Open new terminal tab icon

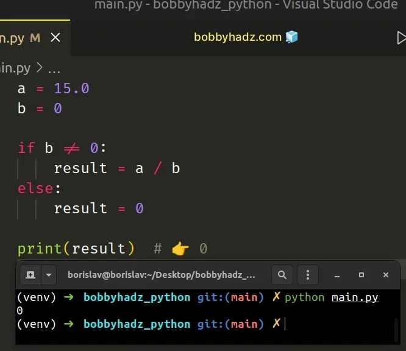(30, 275)
